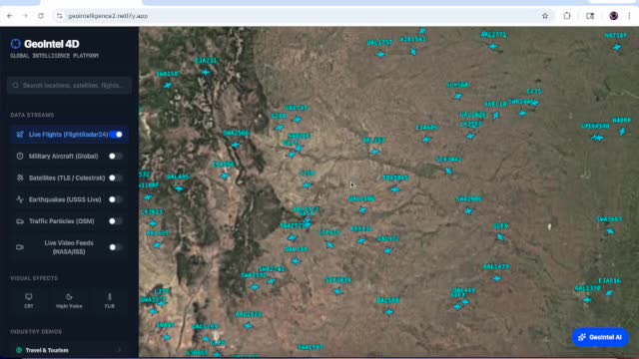Select the SWA2566 aircraft marker
This screenshot has height=359, width=639.
pyautogui.click(x=236, y=145)
